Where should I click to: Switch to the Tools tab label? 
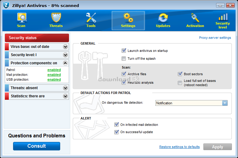pos(91,26)
